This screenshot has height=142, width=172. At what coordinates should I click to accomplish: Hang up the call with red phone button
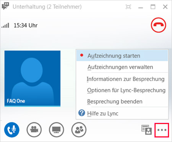pyautogui.click(x=159, y=25)
